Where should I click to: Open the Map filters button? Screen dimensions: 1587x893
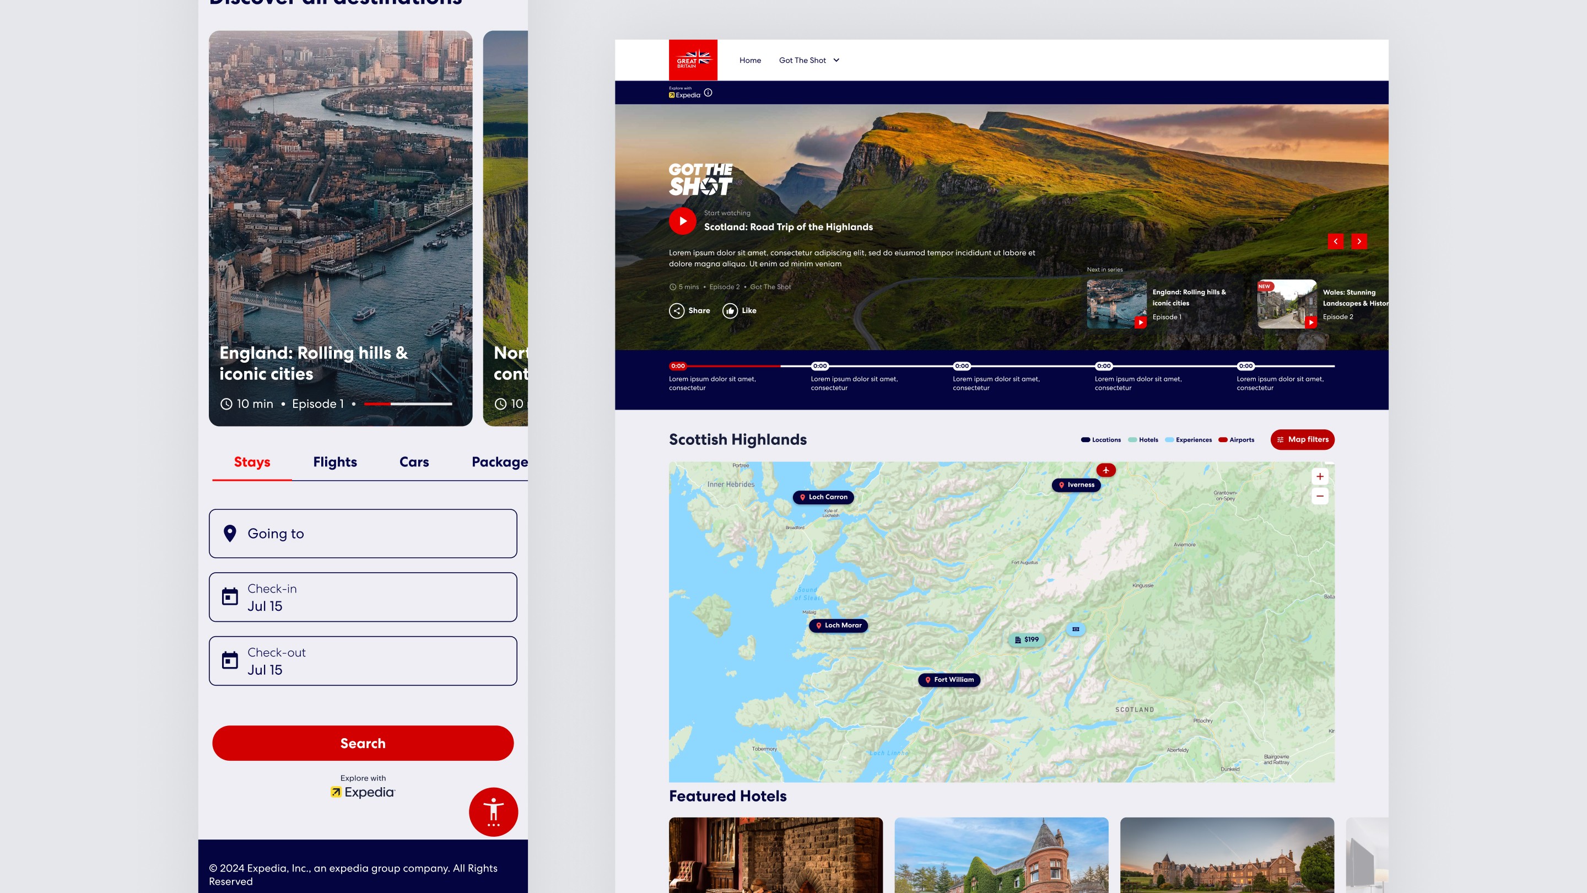(x=1302, y=439)
